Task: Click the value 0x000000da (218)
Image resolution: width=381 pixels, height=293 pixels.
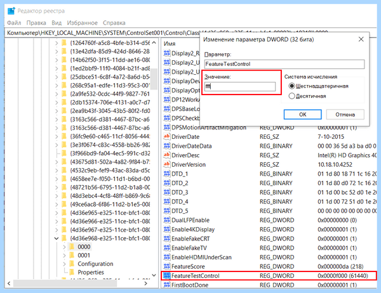Action: click(x=340, y=266)
